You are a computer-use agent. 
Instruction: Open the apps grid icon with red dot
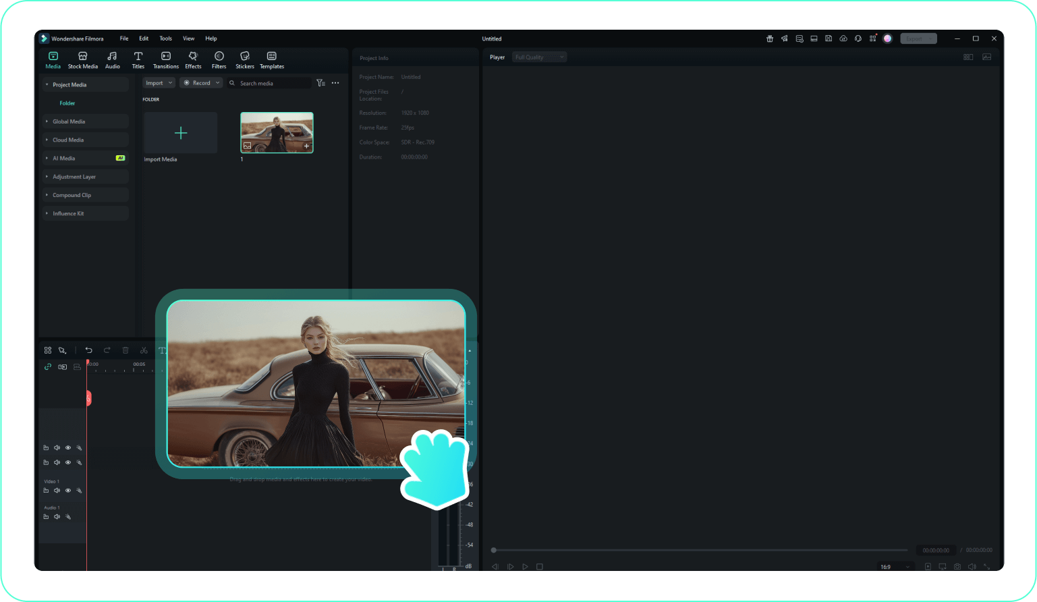tap(873, 38)
